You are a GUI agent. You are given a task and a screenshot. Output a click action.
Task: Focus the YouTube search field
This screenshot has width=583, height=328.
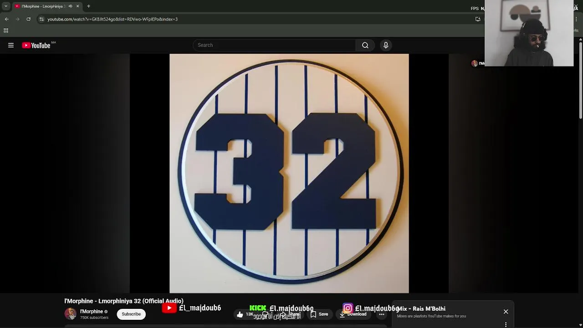[x=274, y=45]
